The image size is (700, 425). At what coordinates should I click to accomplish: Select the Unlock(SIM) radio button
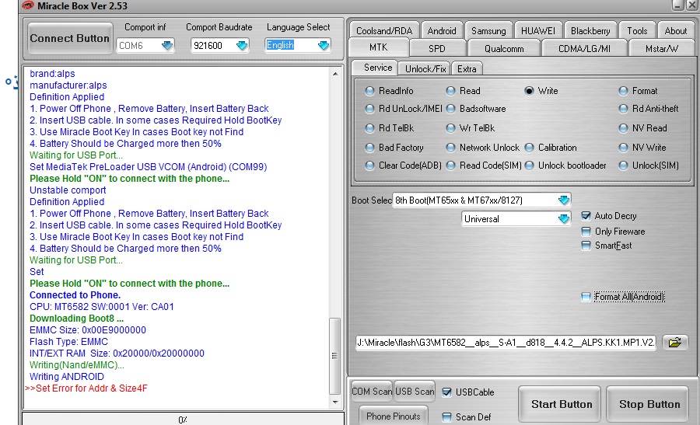[x=623, y=166]
